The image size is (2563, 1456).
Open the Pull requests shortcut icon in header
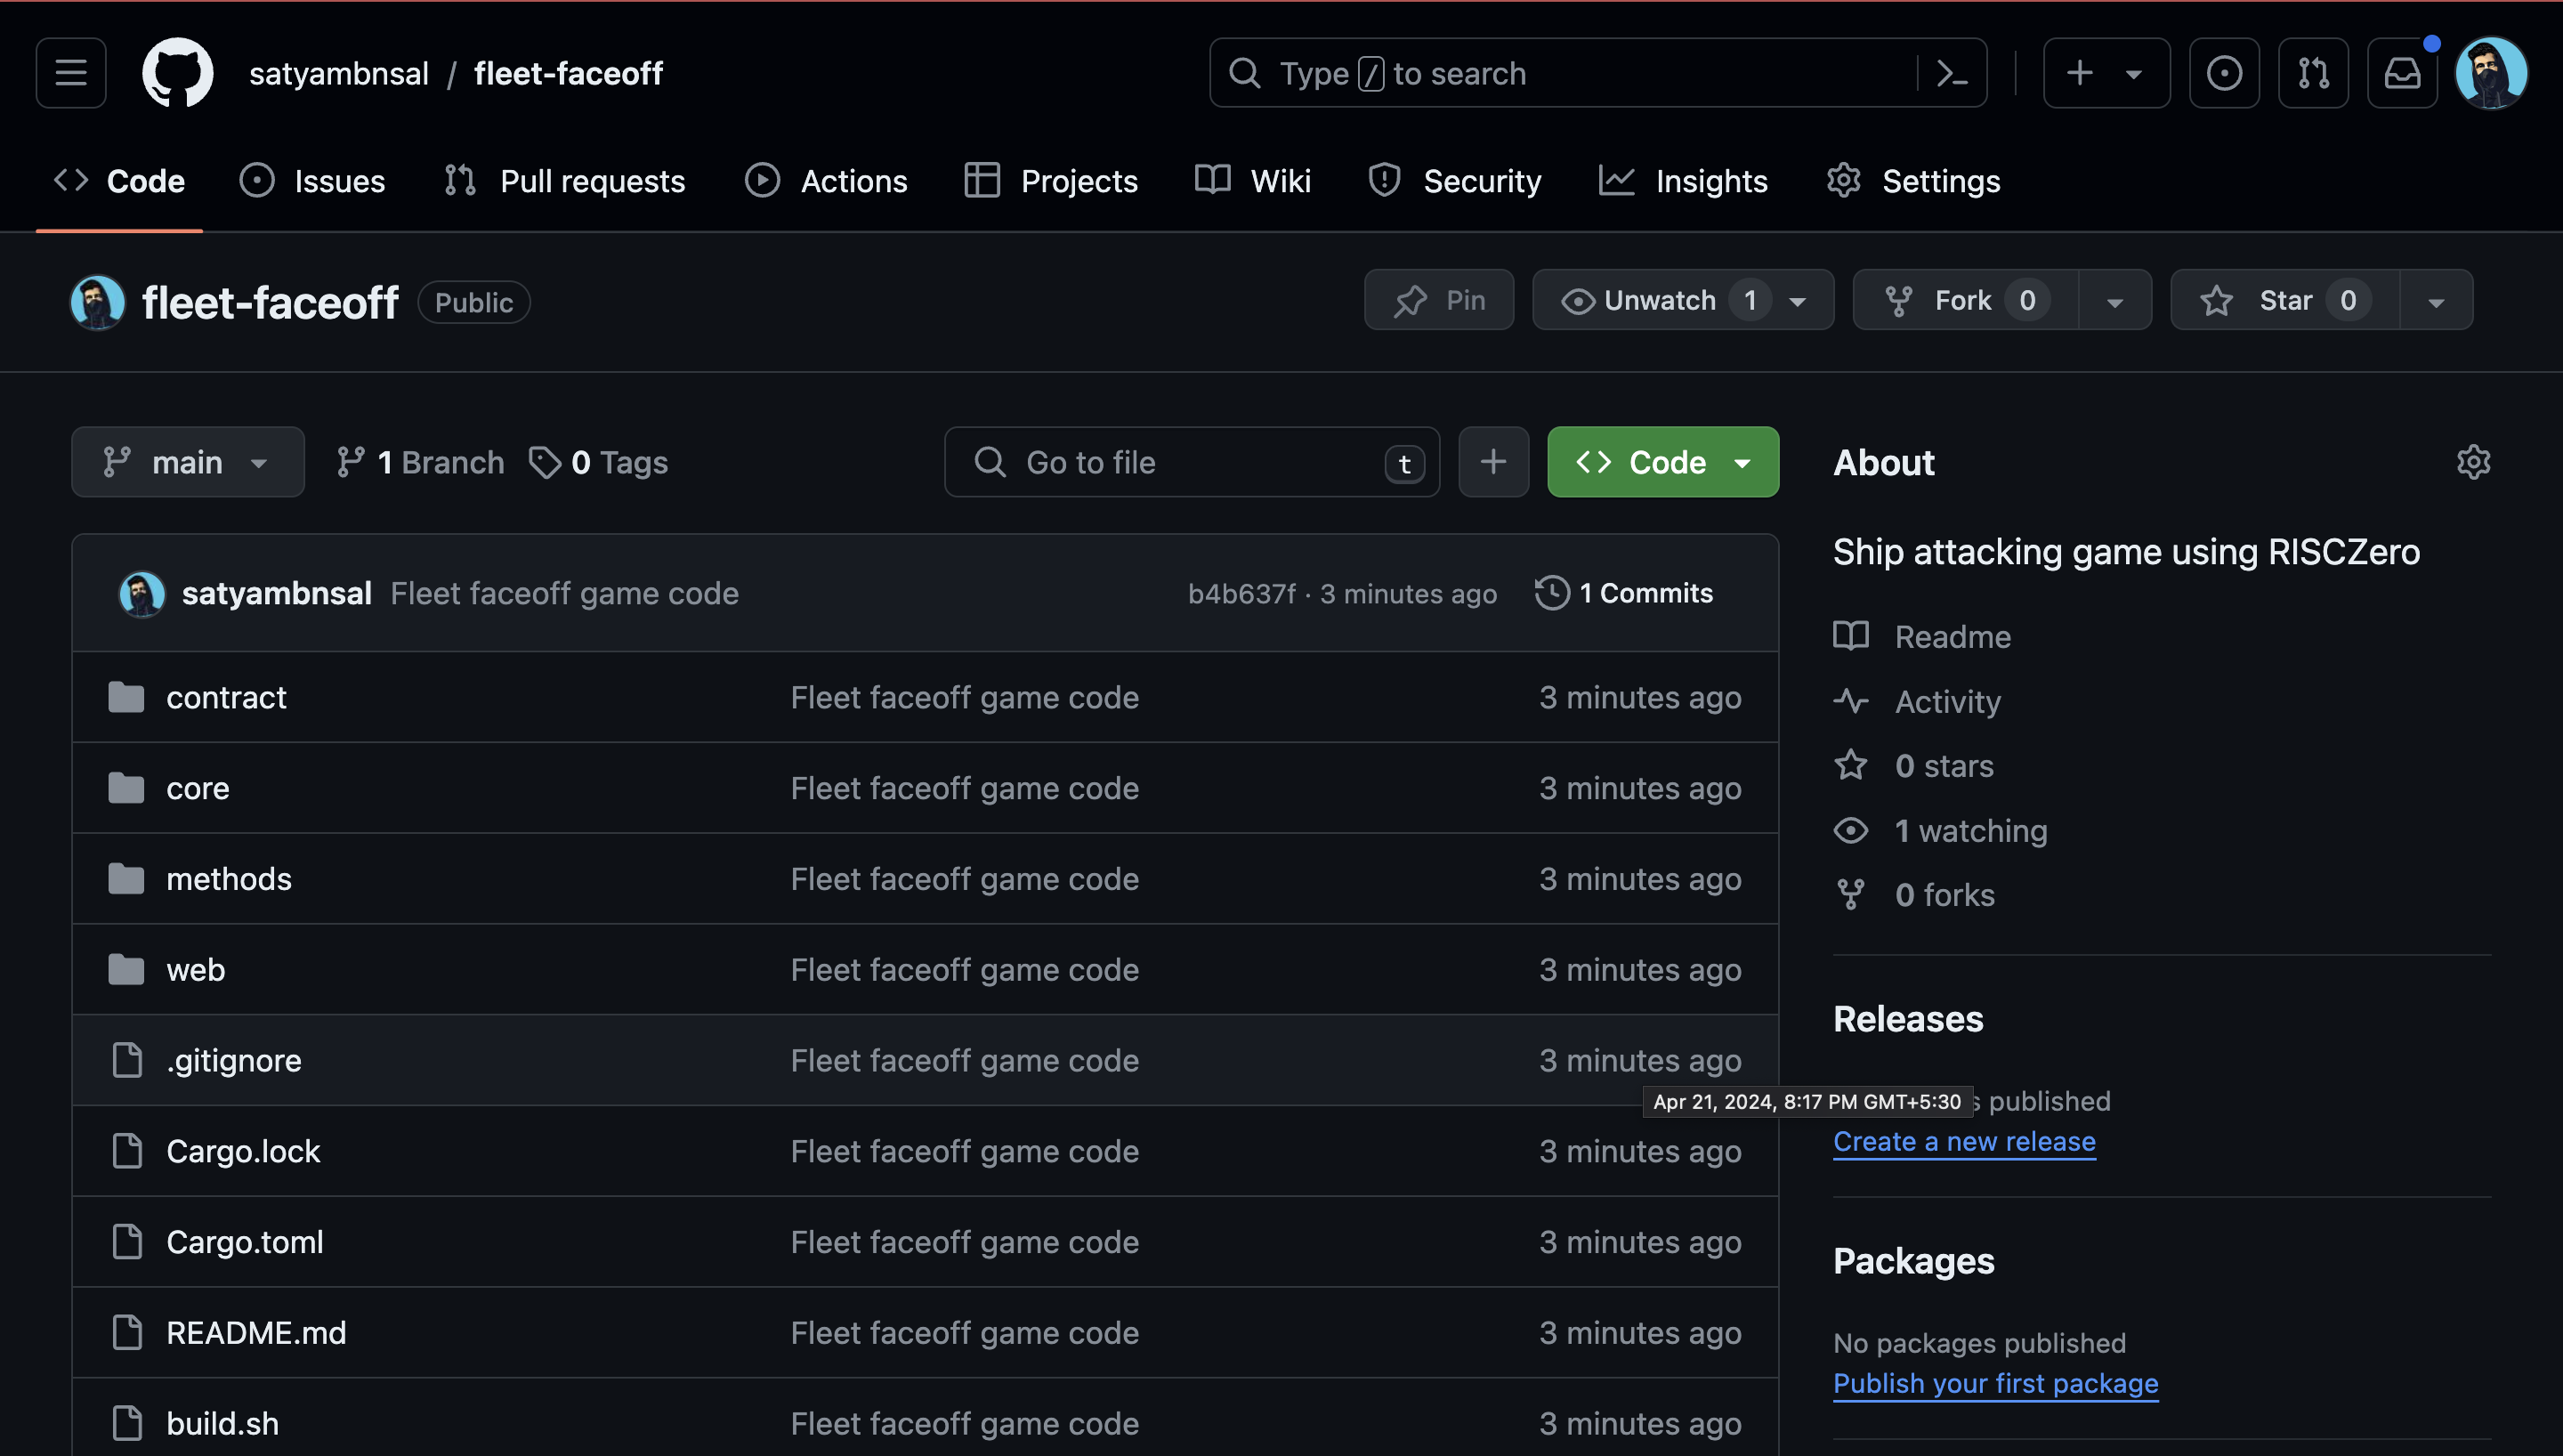tap(2313, 73)
